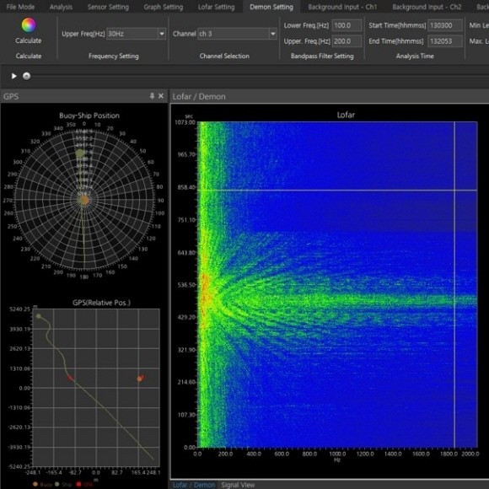Click the green ship marker on GPS grid
This screenshot has width=489, height=489.
39,316
